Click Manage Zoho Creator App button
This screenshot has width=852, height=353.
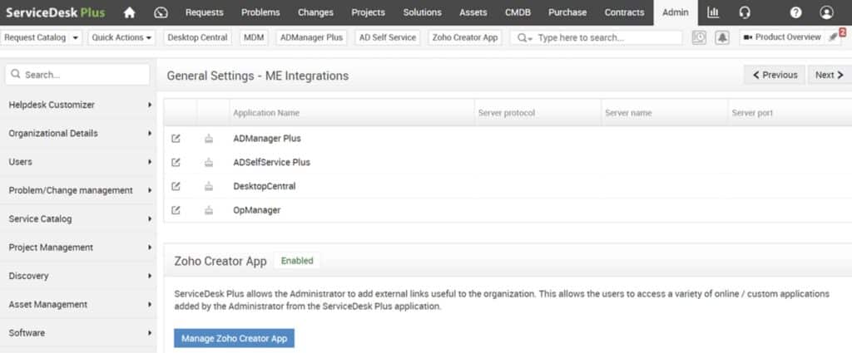(234, 338)
